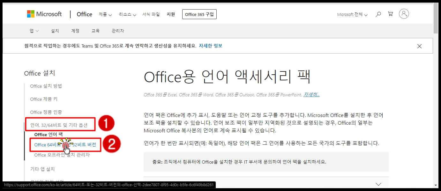Open Office 64비트 또는 32비트 버전 link
This screenshot has height=191, width=441.
click(65, 145)
